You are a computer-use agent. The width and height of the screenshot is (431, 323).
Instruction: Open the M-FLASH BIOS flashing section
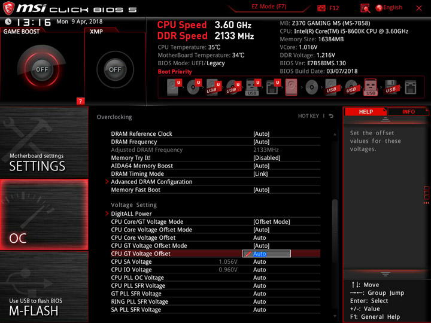click(x=44, y=287)
